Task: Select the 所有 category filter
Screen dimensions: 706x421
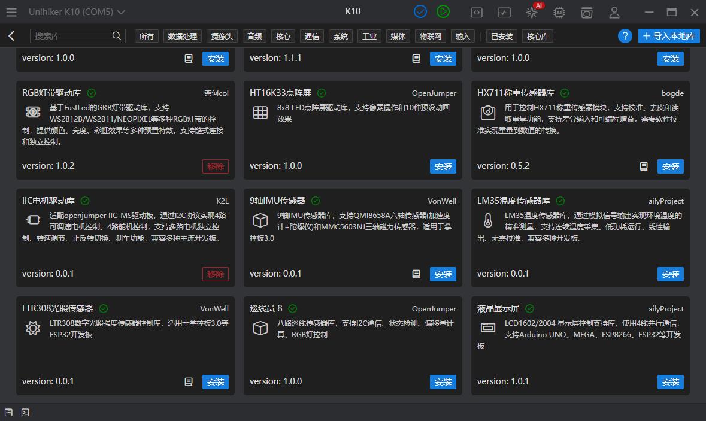Action: tap(146, 36)
